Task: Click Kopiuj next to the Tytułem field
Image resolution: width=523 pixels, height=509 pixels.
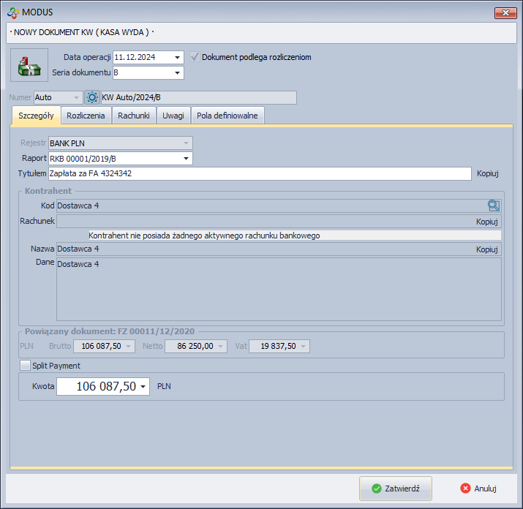Action: coord(487,173)
